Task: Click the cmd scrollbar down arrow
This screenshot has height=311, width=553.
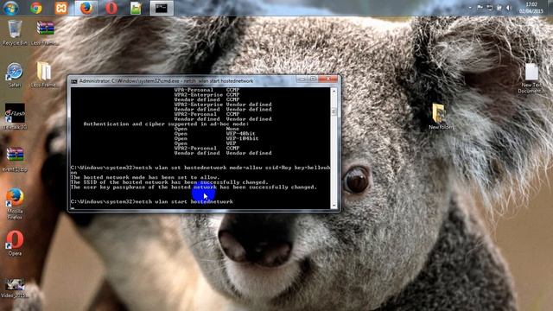Action: (x=334, y=205)
